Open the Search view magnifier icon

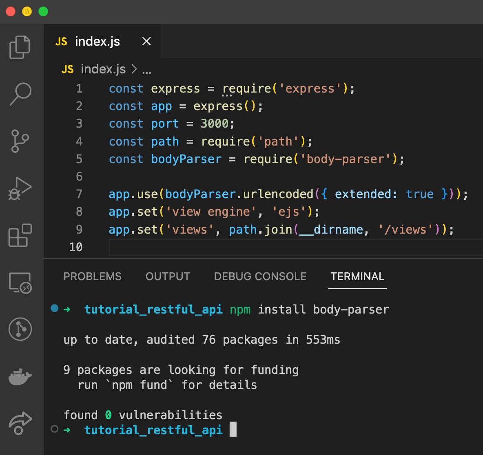click(x=20, y=94)
